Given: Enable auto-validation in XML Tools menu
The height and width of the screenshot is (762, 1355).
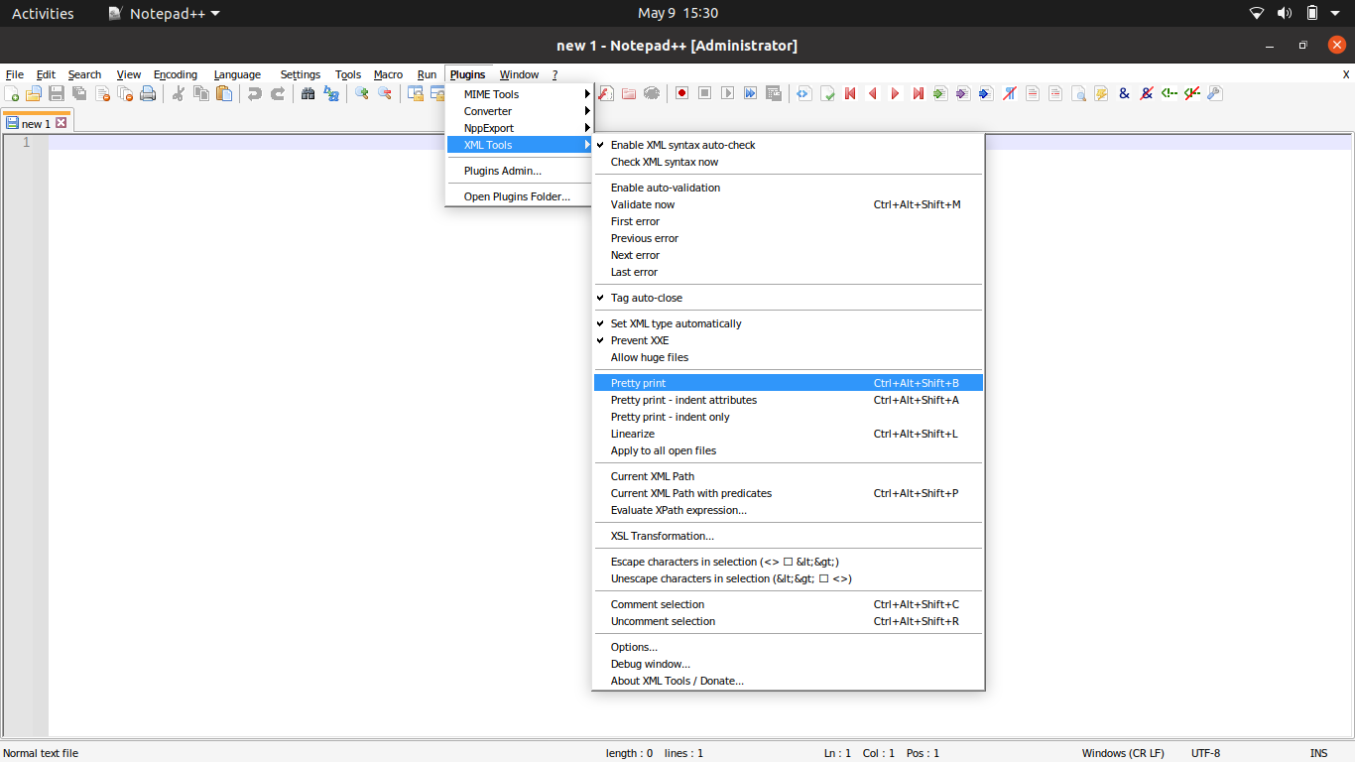Looking at the screenshot, I should pyautogui.click(x=665, y=188).
